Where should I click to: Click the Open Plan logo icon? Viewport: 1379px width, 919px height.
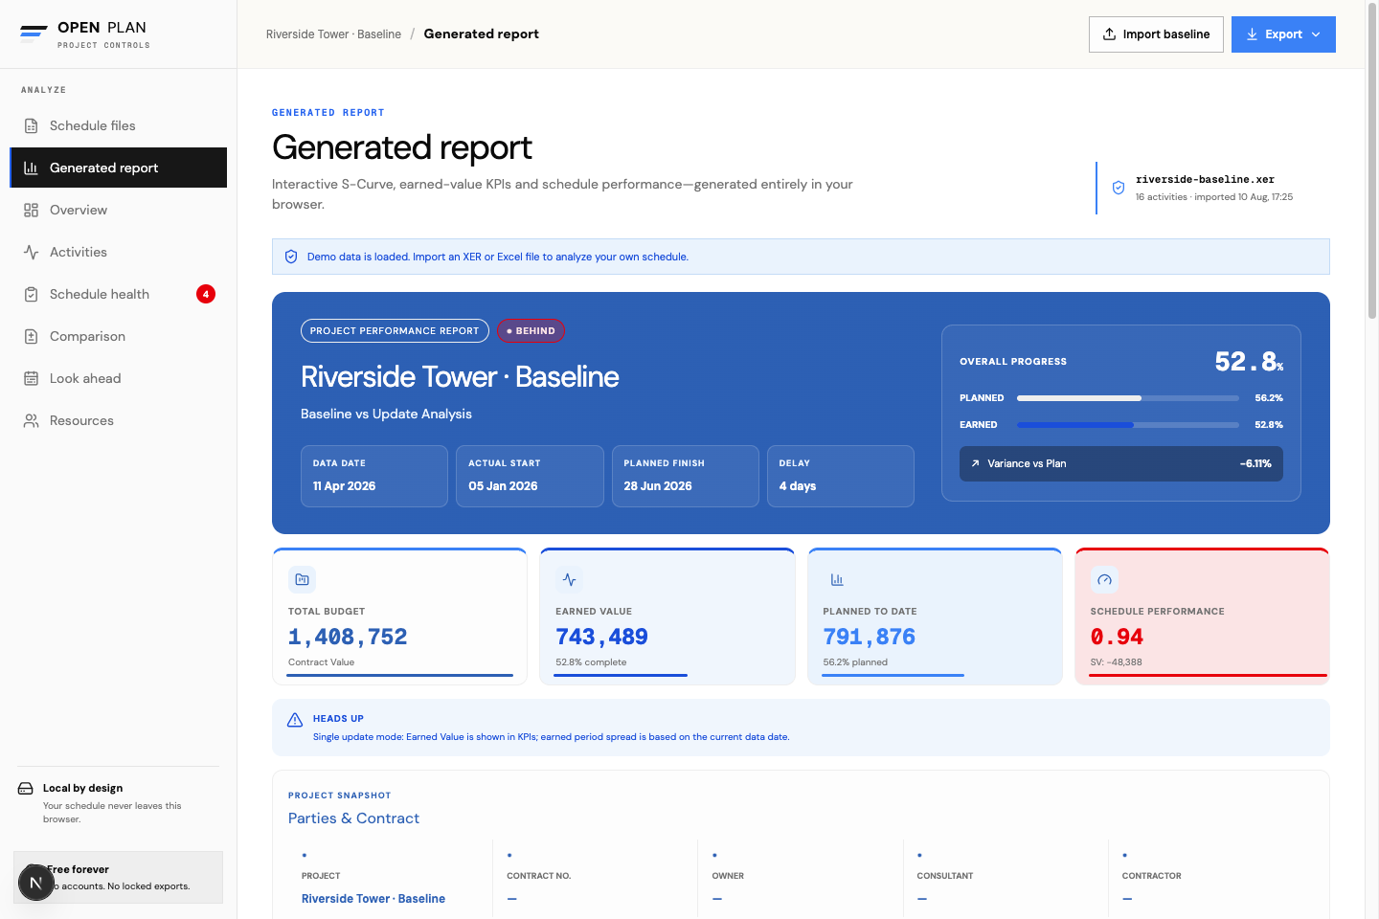(34, 34)
